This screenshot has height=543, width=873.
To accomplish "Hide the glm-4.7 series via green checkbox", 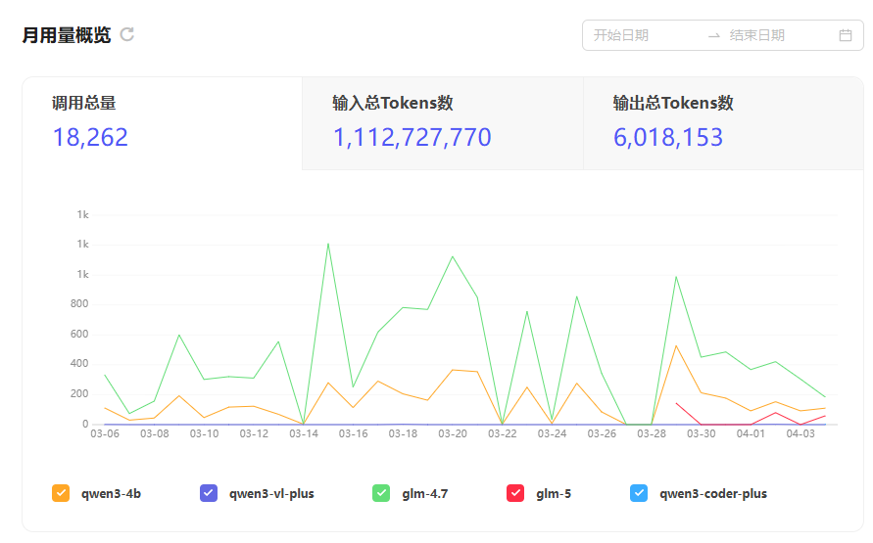I will [382, 493].
